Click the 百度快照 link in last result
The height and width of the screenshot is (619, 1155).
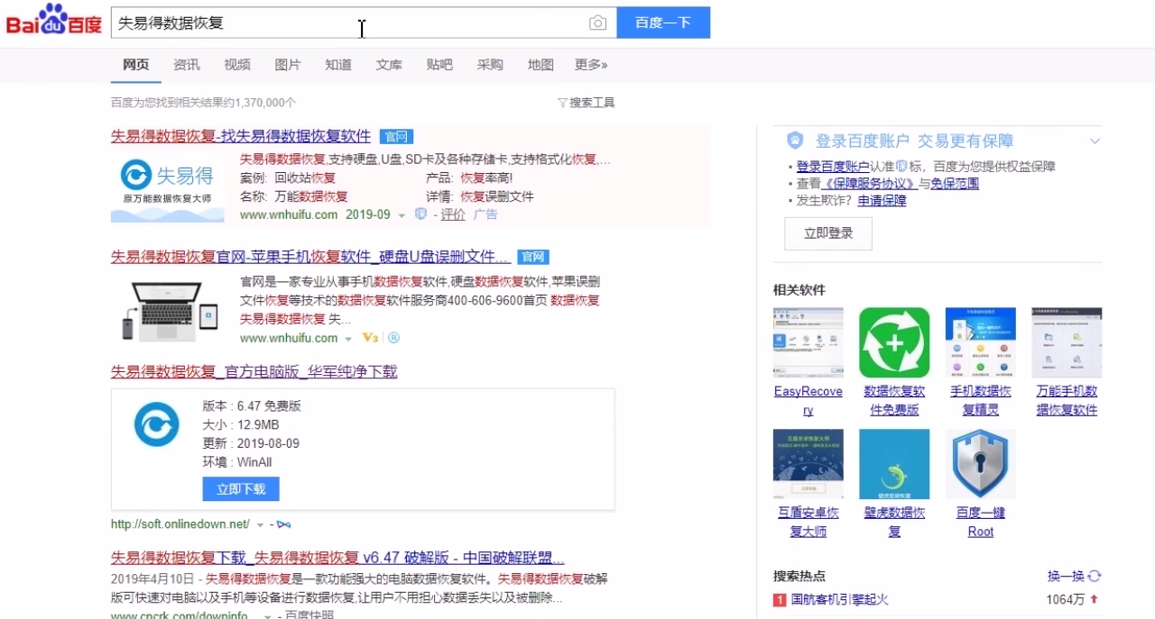[x=310, y=615]
